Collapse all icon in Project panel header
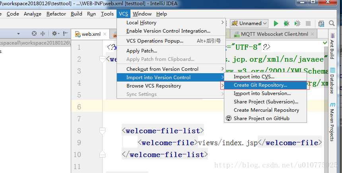Viewport: 342px width, 173px height. 43,33
